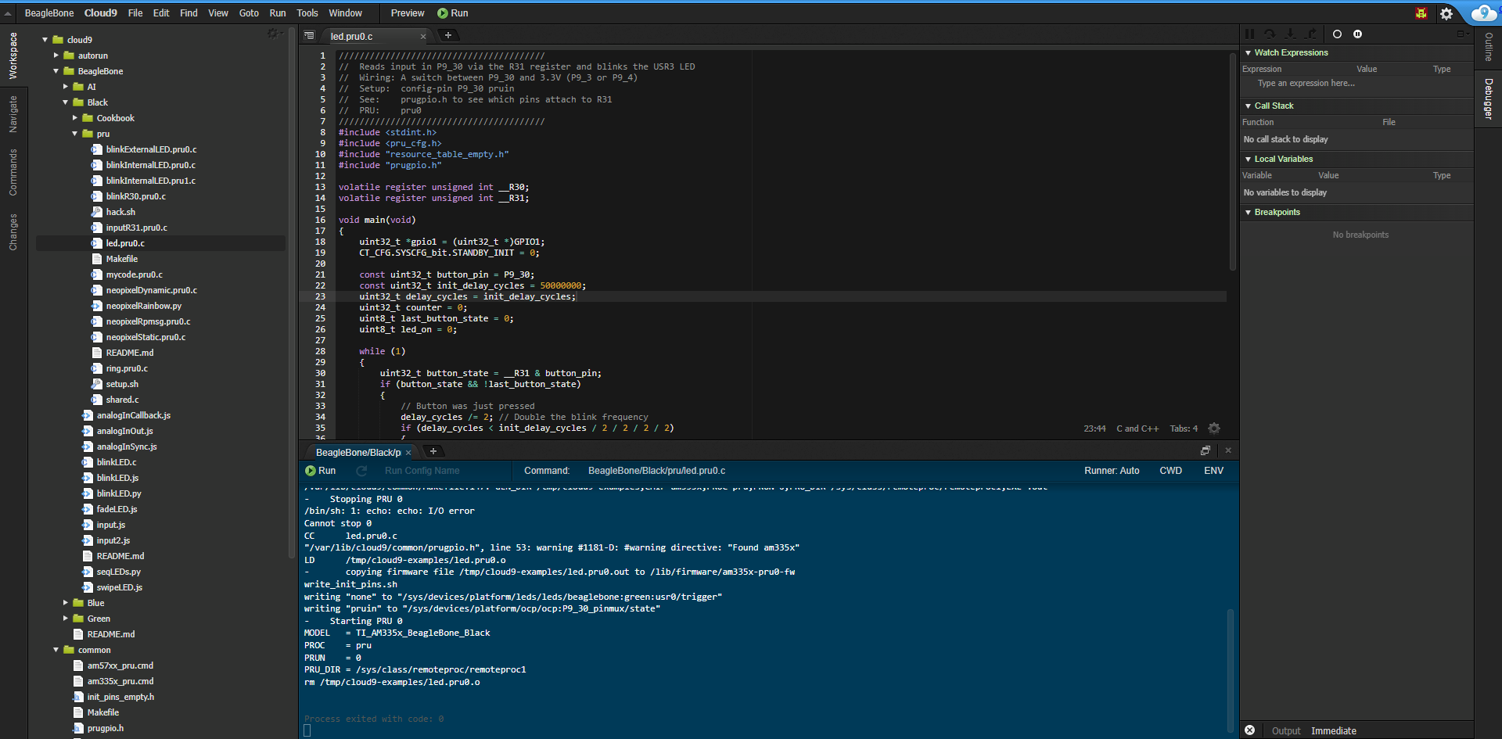
Task: Click the restart icon next to Run
Action: pyautogui.click(x=361, y=471)
